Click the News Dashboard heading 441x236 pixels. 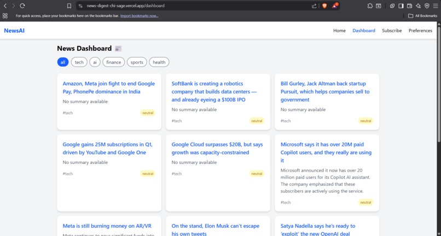84,48
